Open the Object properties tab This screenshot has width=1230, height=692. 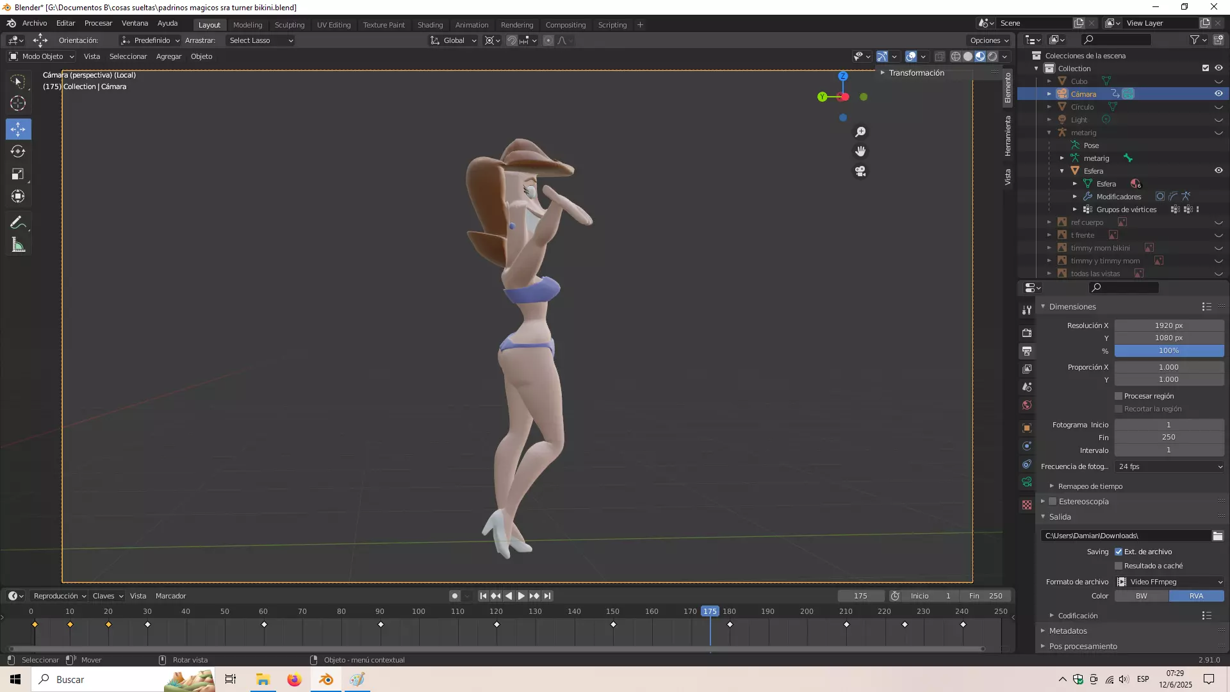coord(1027,428)
